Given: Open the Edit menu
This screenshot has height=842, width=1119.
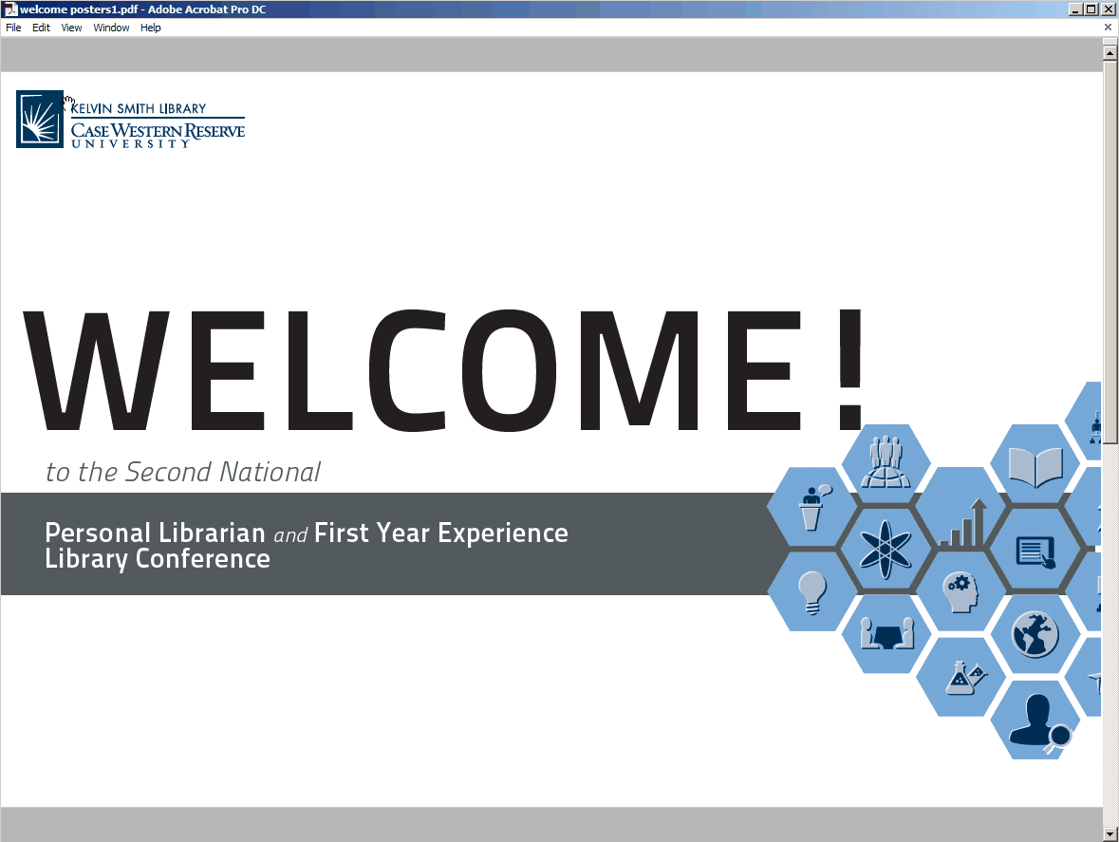Looking at the screenshot, I should tap(41, 28).
